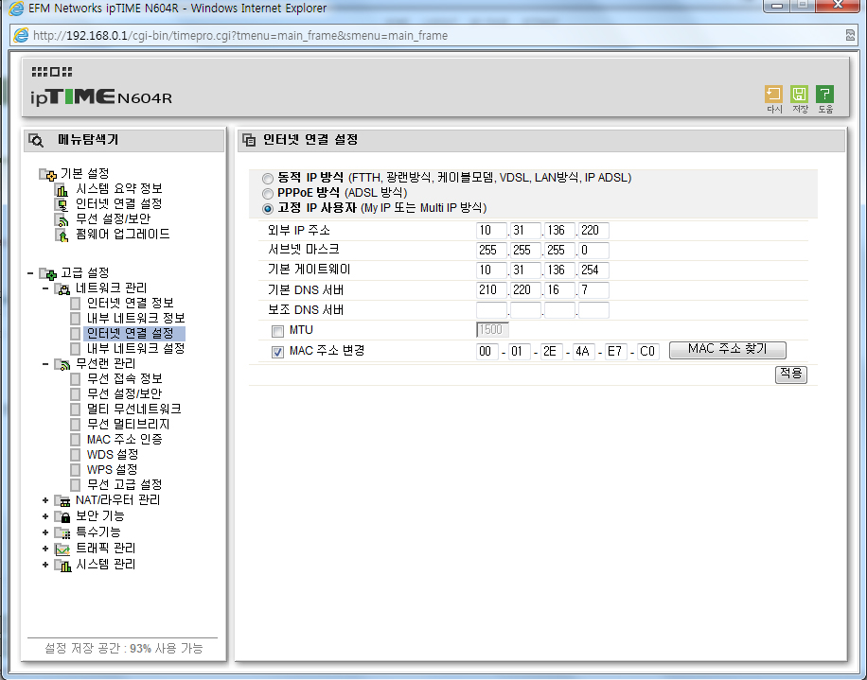Click the Internet Explorer icon in address bar
867x680 pixels.
pos(21,36)
